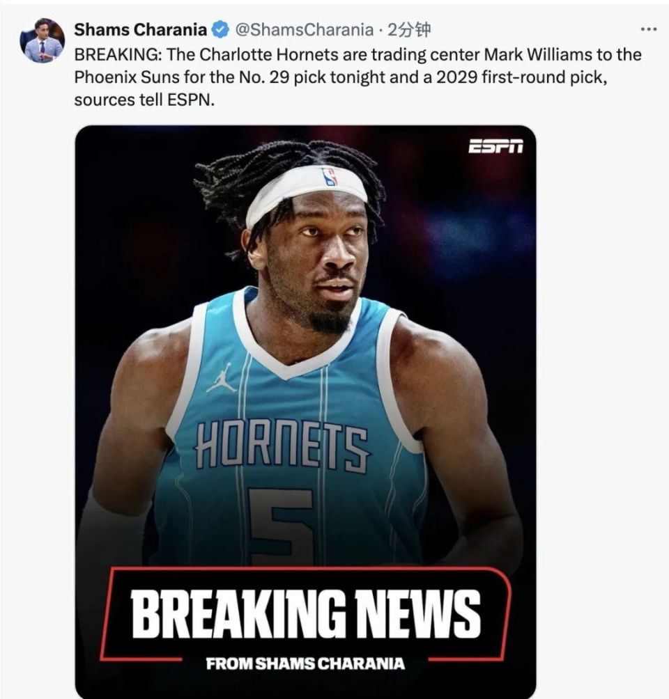Click the HORNETS lettering on the jersey

click(282, 447)
